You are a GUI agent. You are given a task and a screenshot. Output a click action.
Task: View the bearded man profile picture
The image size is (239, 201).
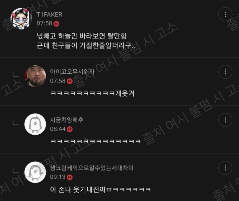pos(35,76)
